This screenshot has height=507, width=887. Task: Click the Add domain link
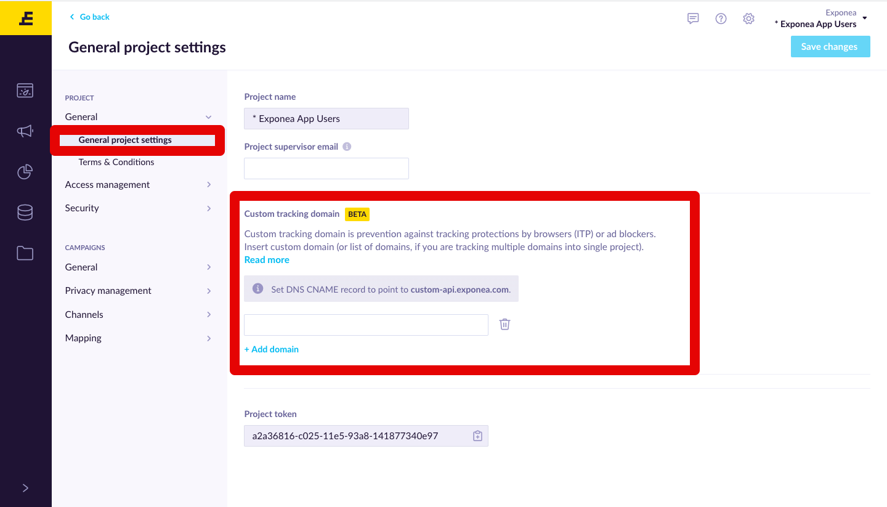pos(272,349)
